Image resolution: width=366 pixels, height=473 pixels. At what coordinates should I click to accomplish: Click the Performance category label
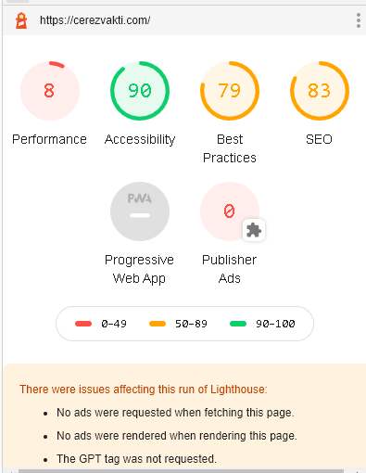point(49,139)
